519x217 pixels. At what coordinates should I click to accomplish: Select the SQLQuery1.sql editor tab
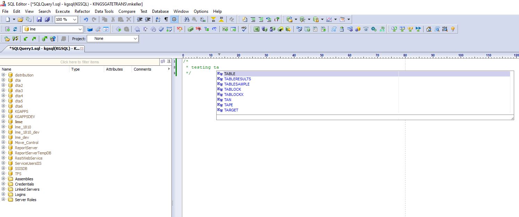[44, 49]
